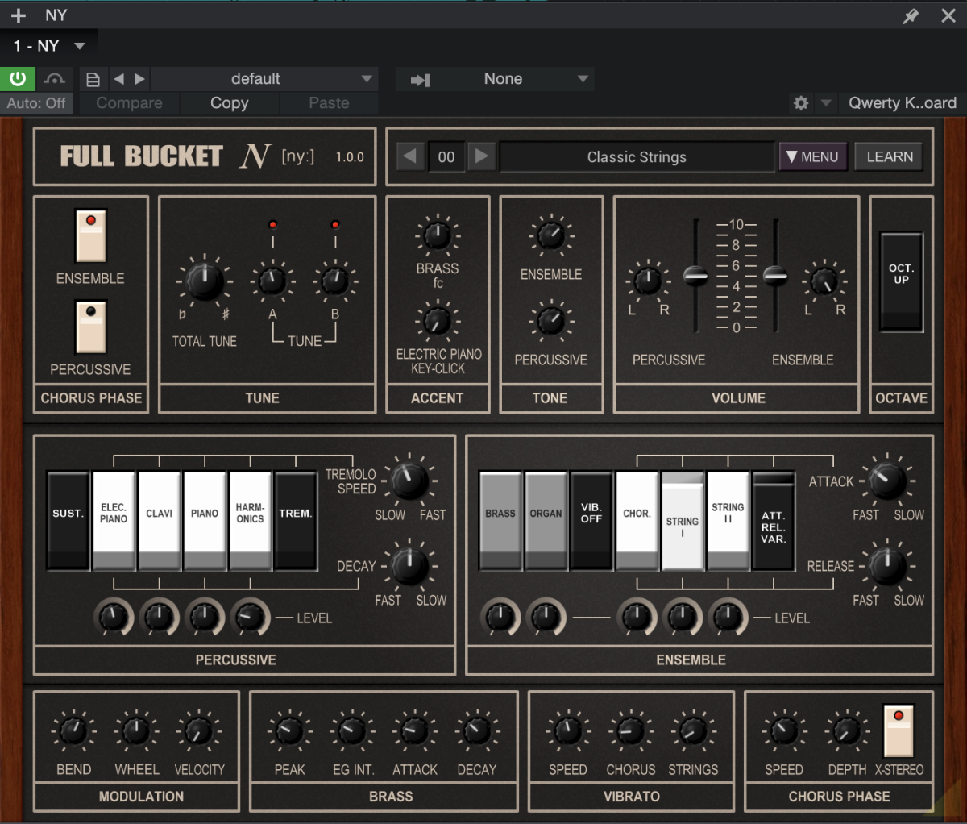Toggle the PIANO rocker switch
This screenshot has width=967, height=824.
(x=205, y=521)
